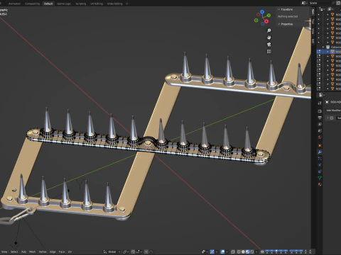Open the View Layer properties tab icon

(x=320, y=124)
